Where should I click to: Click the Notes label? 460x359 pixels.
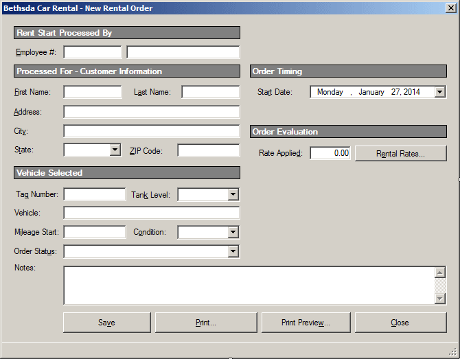(x=25, y=268)
